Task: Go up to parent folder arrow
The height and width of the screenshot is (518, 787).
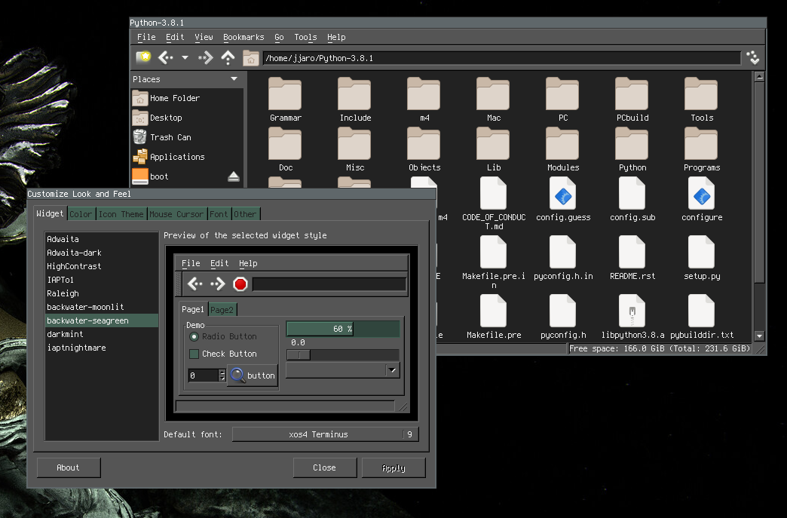Action: [x=228, y=58]
